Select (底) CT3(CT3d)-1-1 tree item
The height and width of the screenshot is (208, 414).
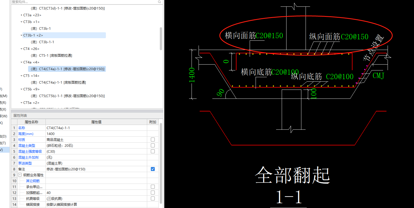[68, 8]
